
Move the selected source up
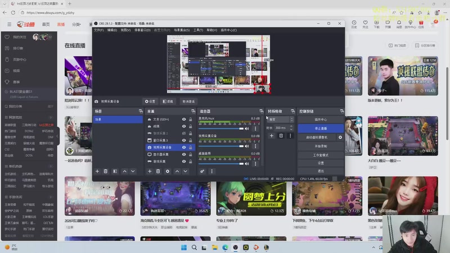pos(177,171)
